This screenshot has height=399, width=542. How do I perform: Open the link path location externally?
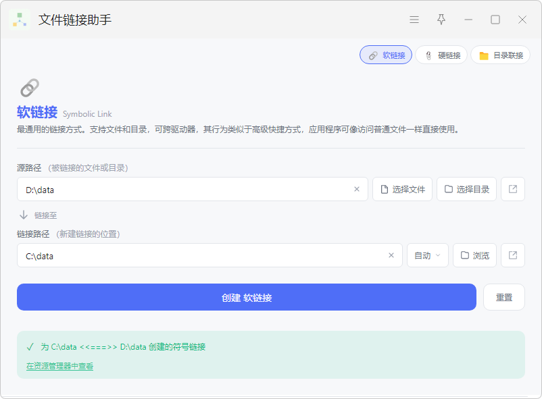[513, 255]
